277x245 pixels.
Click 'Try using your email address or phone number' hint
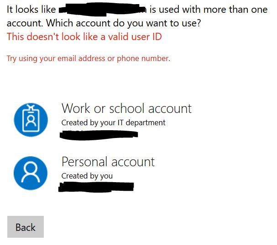[89, 59]
